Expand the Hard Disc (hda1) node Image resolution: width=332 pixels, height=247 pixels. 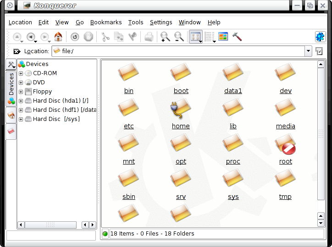(x=21, y=101)
